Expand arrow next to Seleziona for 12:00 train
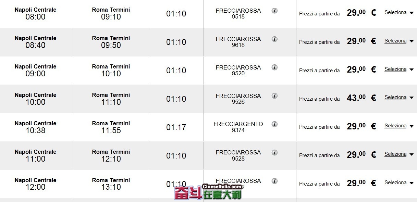The height and width of the screenshot is (202, 417). coord(412,183)
